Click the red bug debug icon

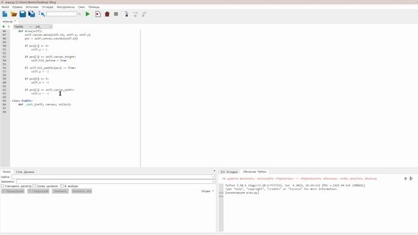(107, 14)
